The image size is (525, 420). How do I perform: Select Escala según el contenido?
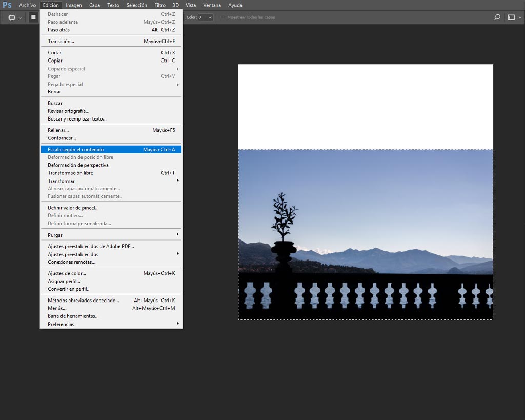pyautogui.click(x=111, y=149)
